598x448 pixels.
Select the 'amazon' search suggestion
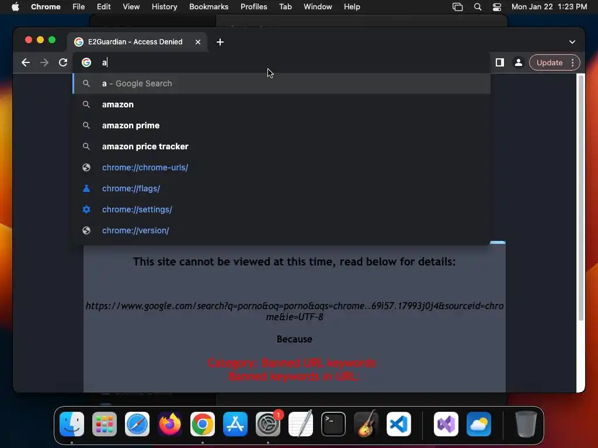click(281, 104)
